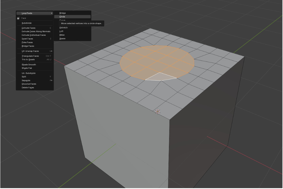Click Delete Faces at menu bottom

27,88
